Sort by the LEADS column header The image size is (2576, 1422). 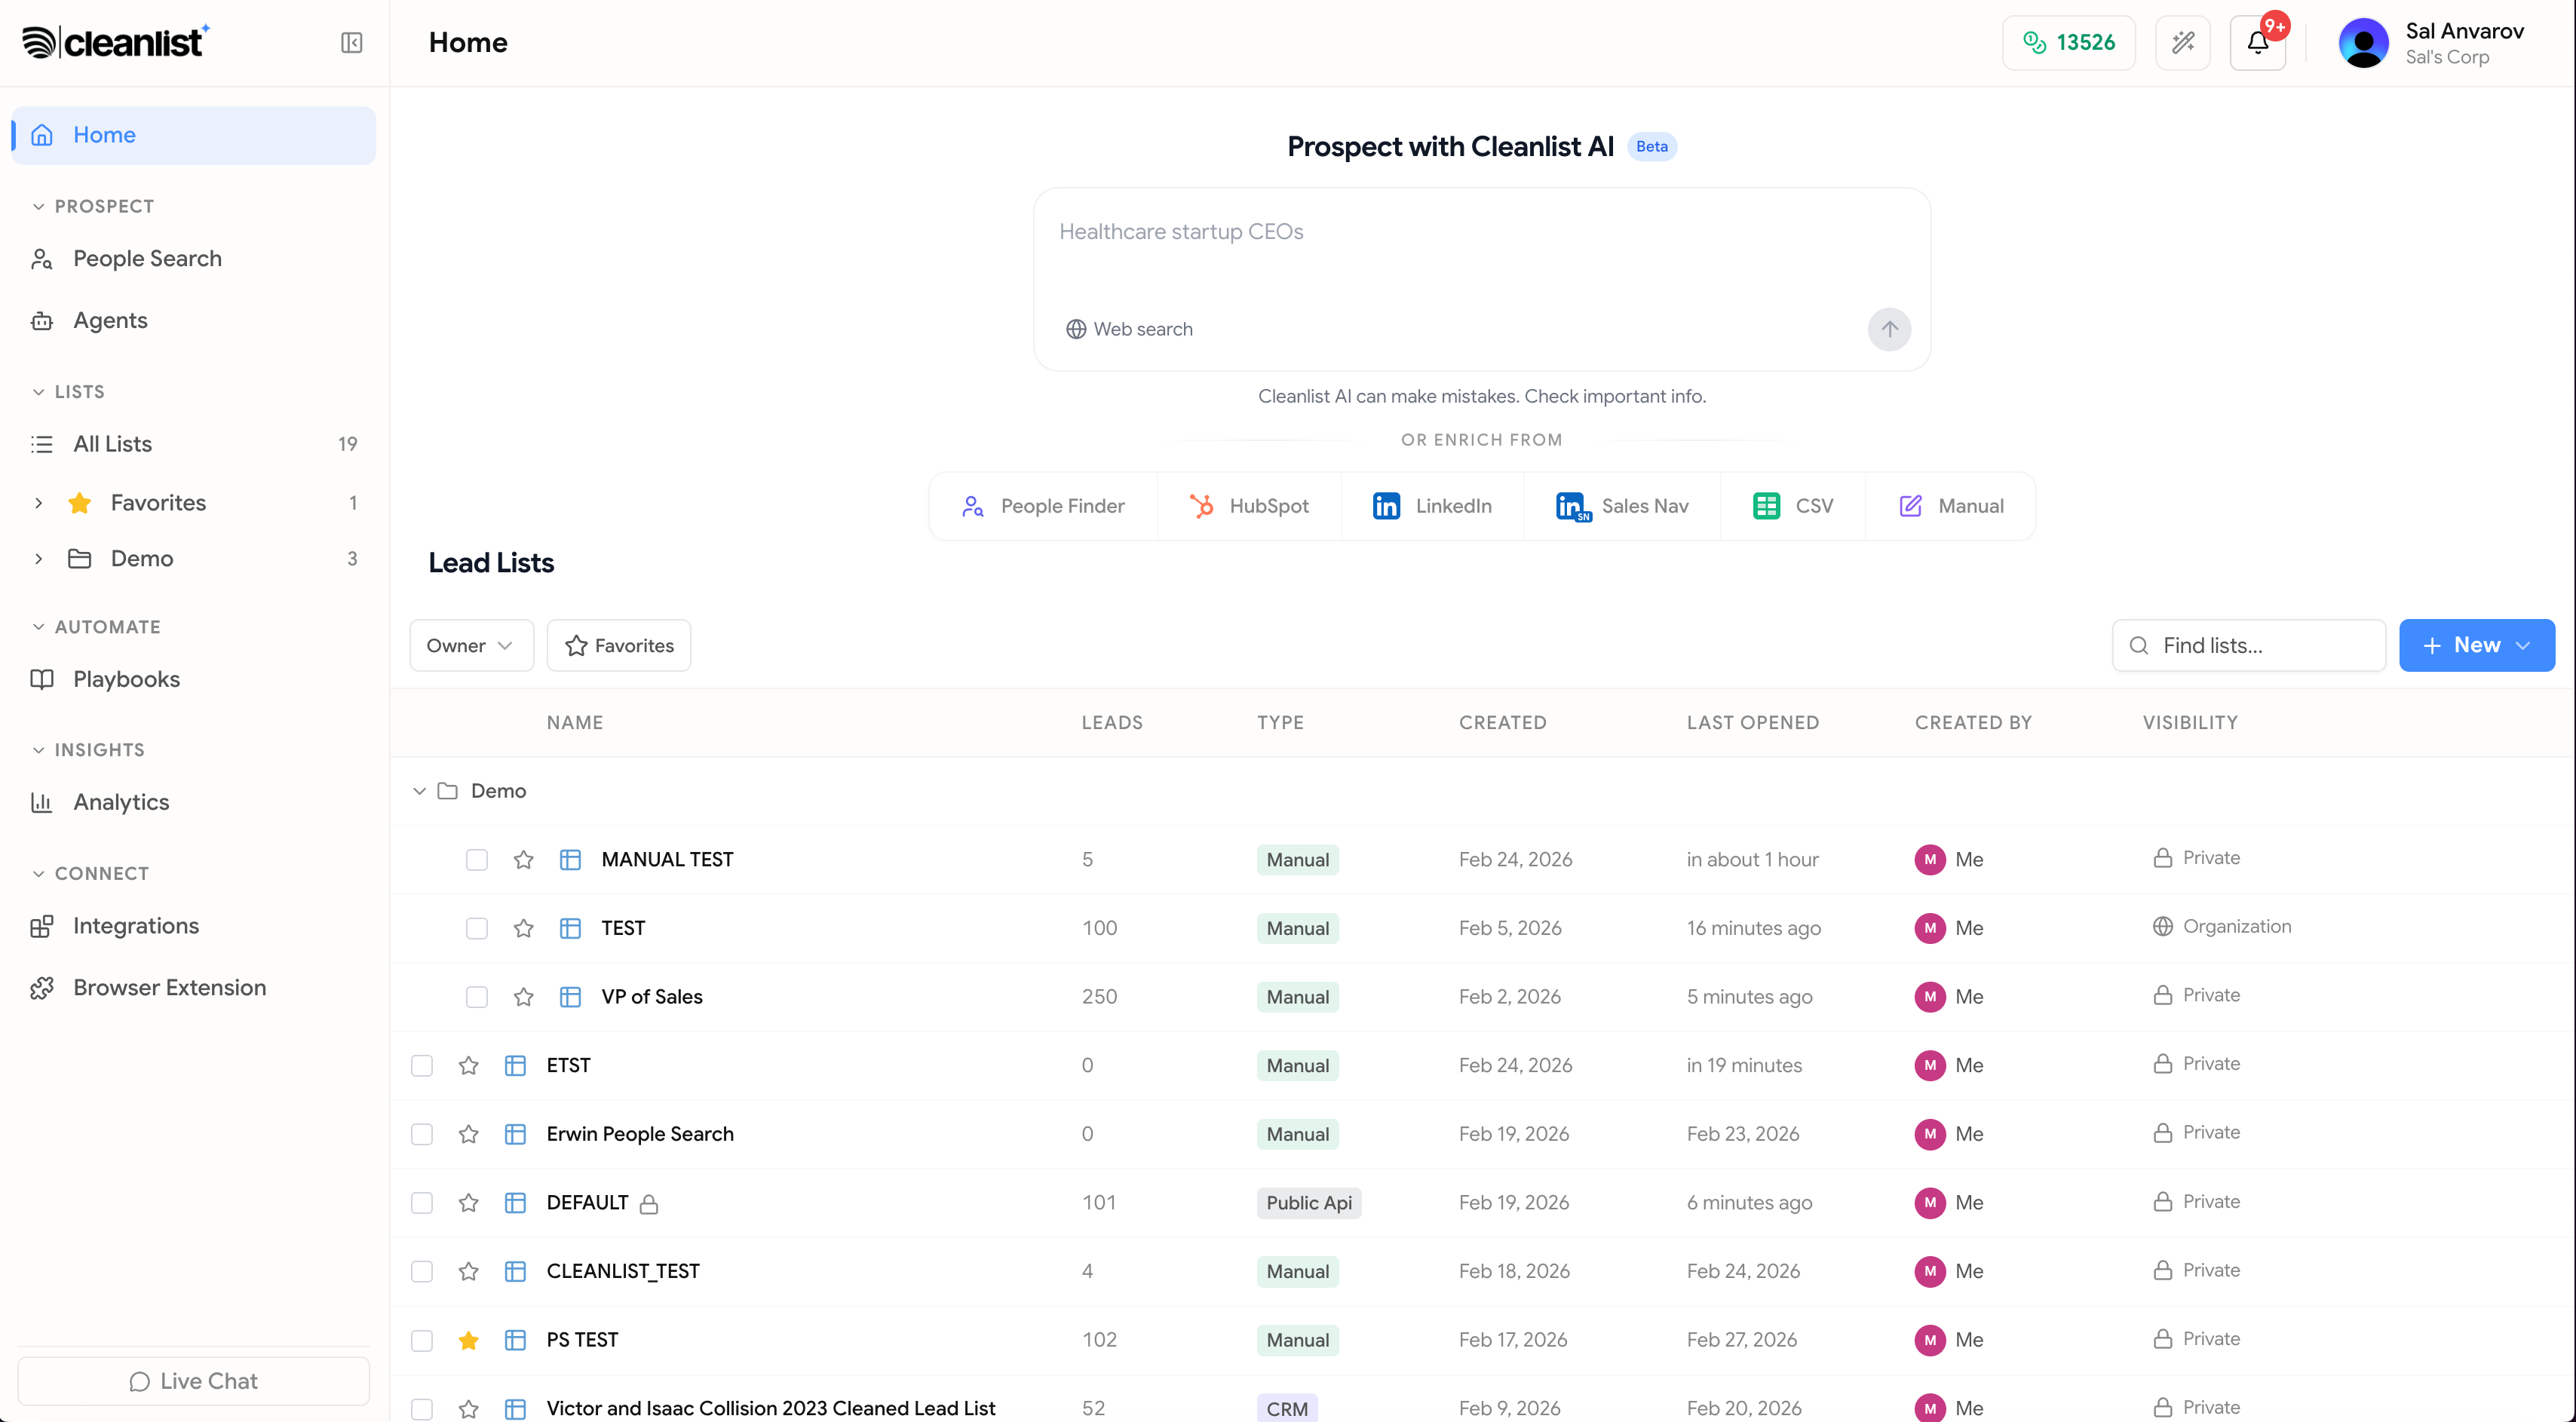coord(1112,723)
